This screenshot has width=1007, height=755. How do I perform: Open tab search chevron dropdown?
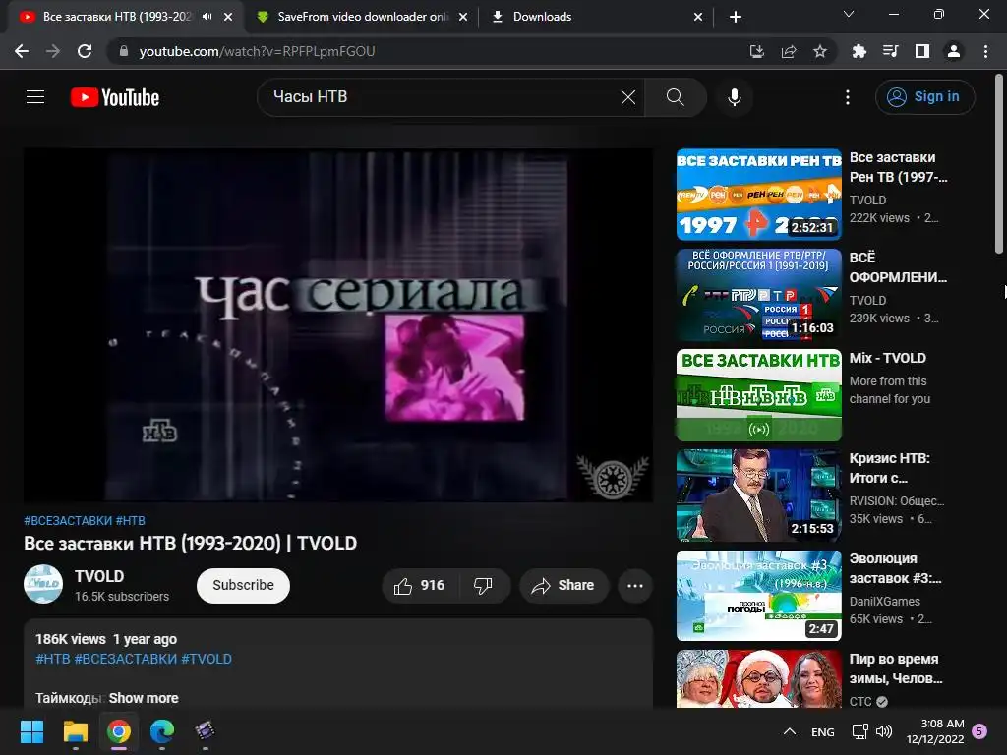pos(849,14)
